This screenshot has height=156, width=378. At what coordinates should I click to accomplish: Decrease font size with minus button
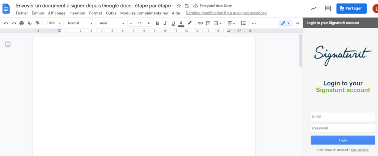(131, 23)
